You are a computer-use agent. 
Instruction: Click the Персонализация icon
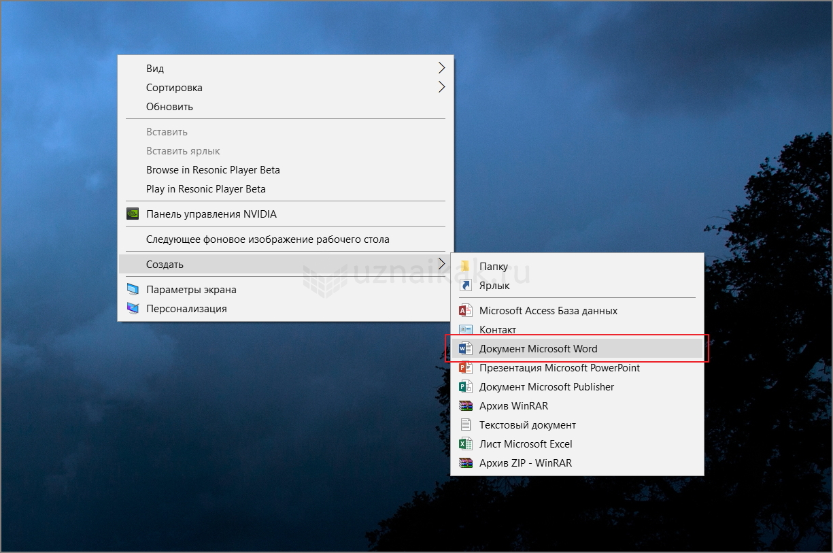(x=133, y=309)
